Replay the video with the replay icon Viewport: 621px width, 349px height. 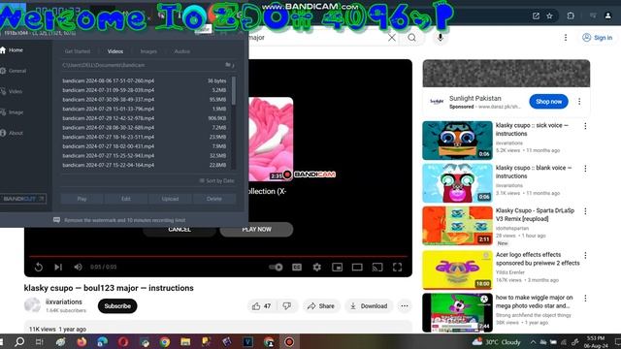click(39, 268)
